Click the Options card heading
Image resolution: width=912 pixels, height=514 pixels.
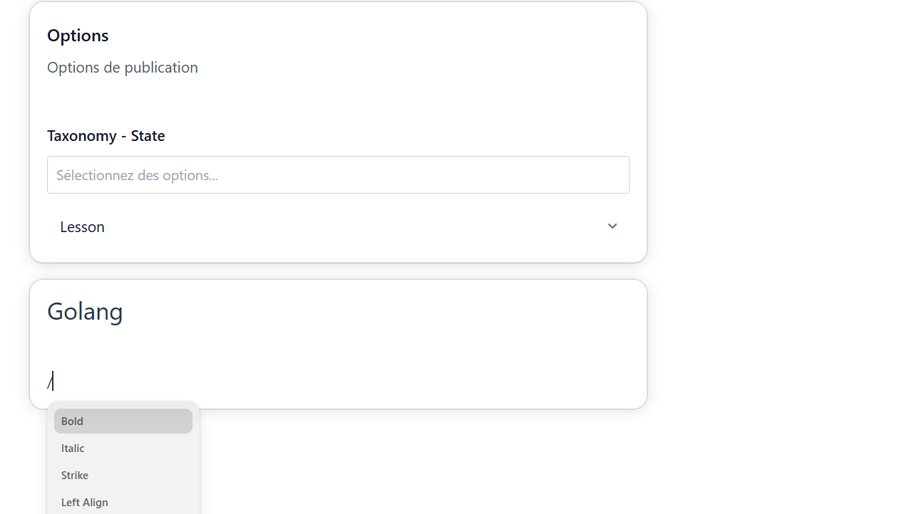78,36
